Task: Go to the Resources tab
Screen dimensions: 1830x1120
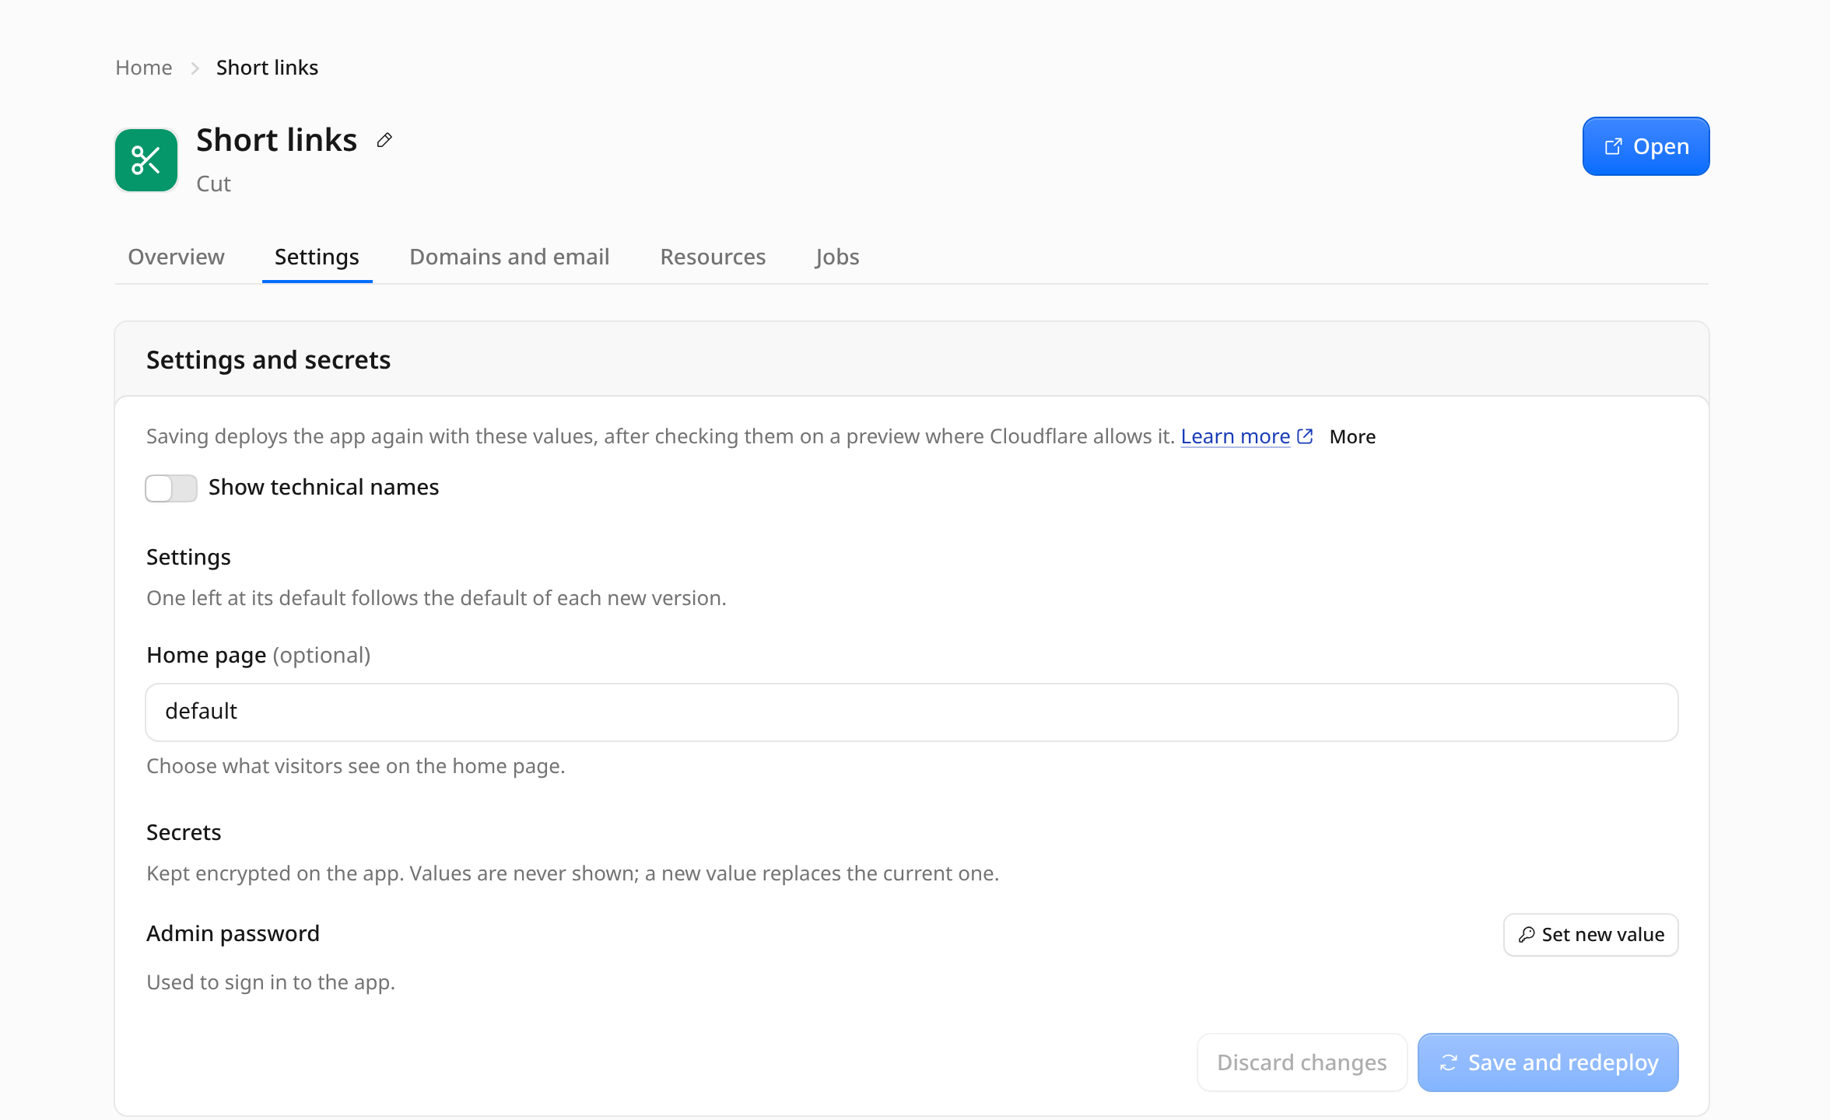Action: (x=713, y=257)
